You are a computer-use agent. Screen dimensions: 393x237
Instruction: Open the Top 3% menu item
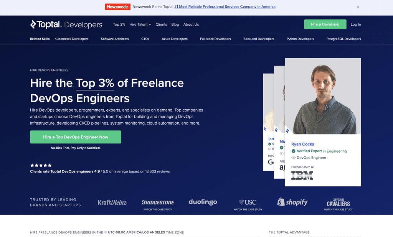[119, 25]
